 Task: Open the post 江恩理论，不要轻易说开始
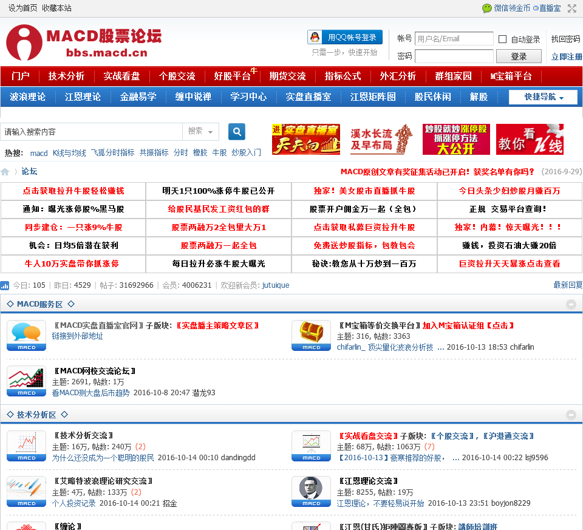(380, 503)
